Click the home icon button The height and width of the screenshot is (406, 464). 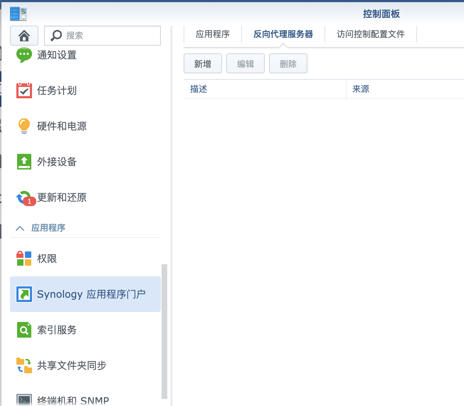(x=24, y=36)
